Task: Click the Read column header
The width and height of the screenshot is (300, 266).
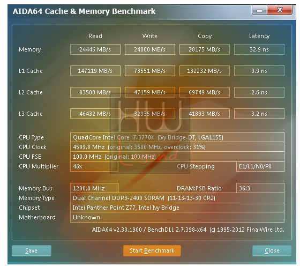Action: [95, 36]
